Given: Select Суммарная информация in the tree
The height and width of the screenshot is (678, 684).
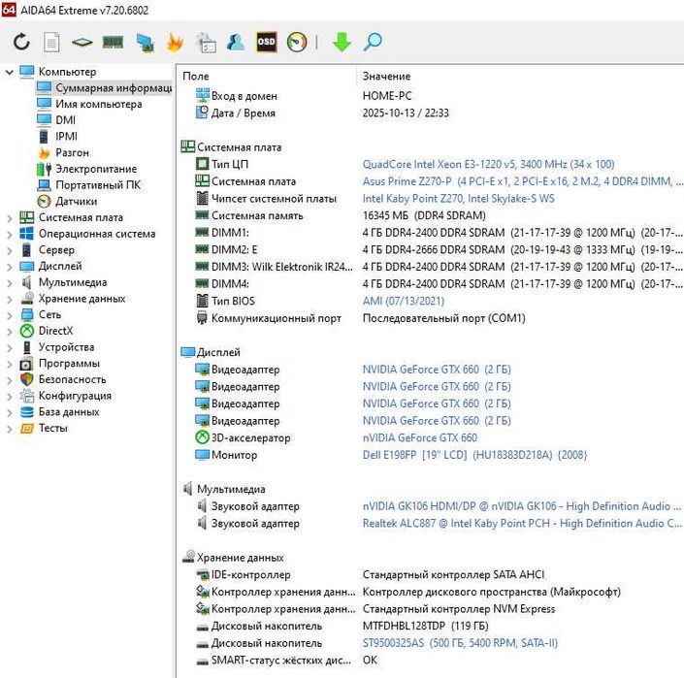Looking at the screenshot, I should pyautogui.click(x=114, y=88).
